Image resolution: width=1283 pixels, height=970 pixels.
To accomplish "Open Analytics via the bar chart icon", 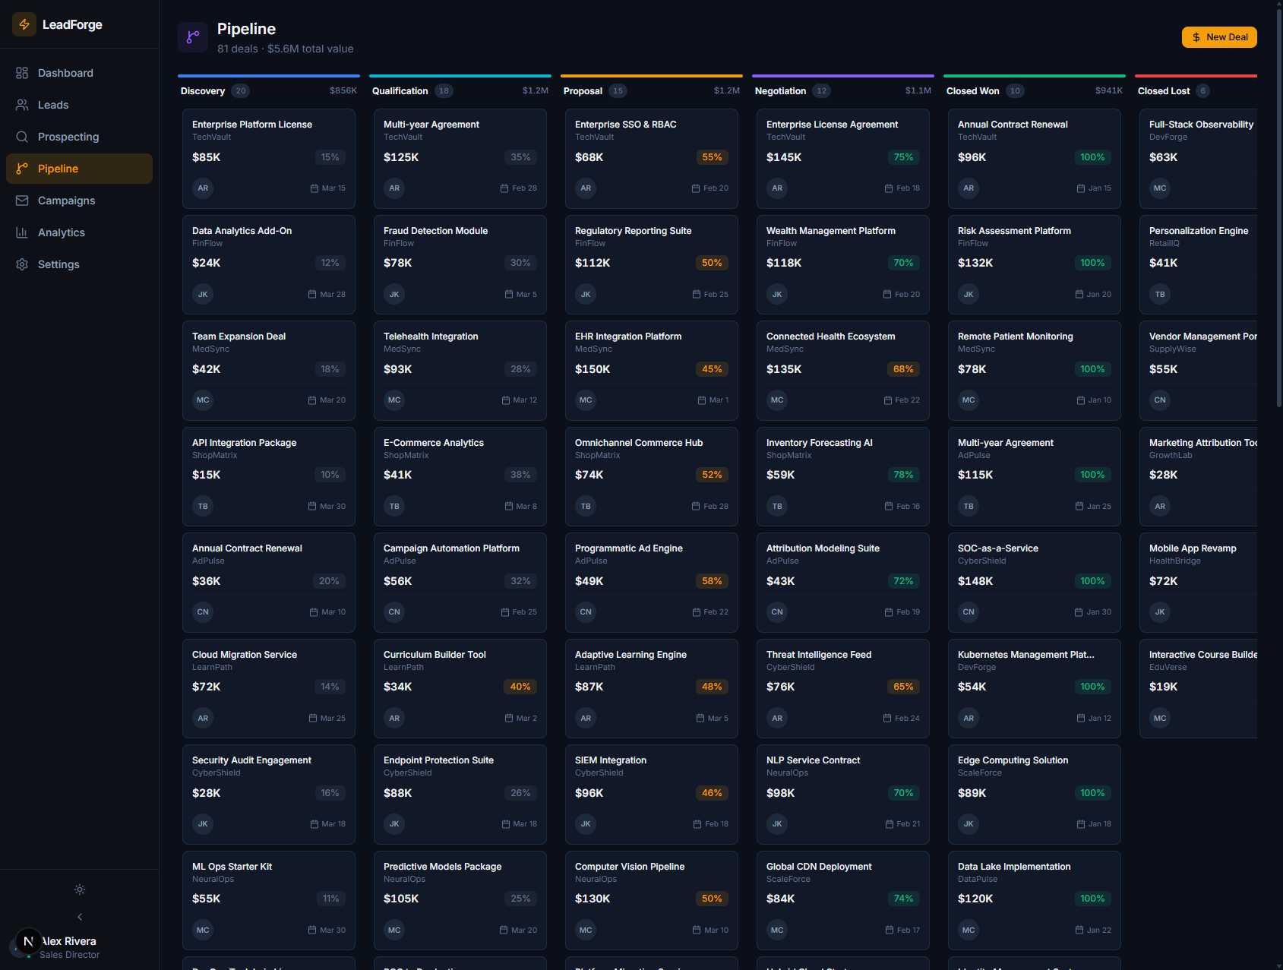I will coord(22,232).
